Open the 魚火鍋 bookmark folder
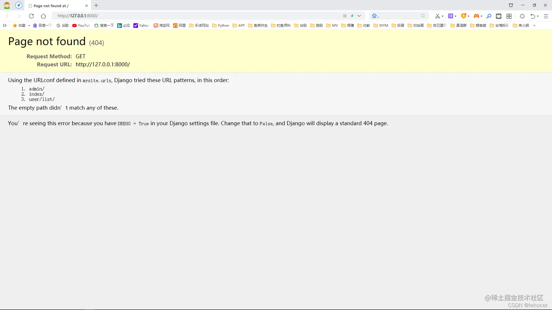This screenshot has width=552, height=310. tap(521, 25)
